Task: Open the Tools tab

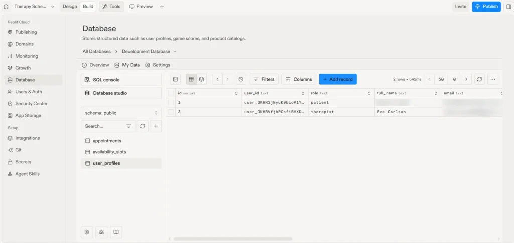Action: 111,6
